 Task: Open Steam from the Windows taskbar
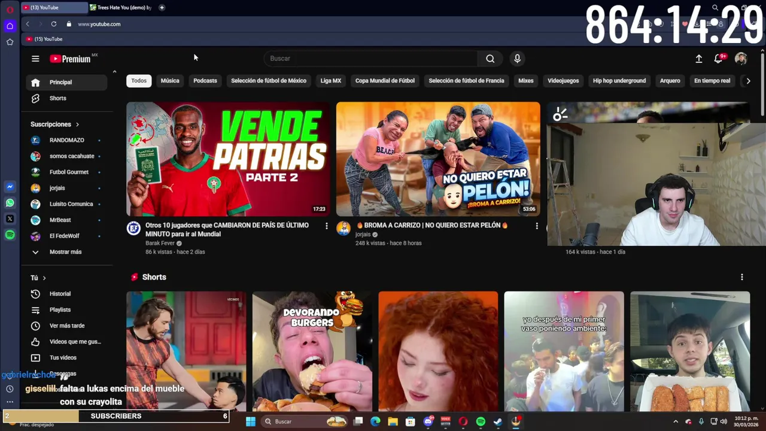coord(498,421)
